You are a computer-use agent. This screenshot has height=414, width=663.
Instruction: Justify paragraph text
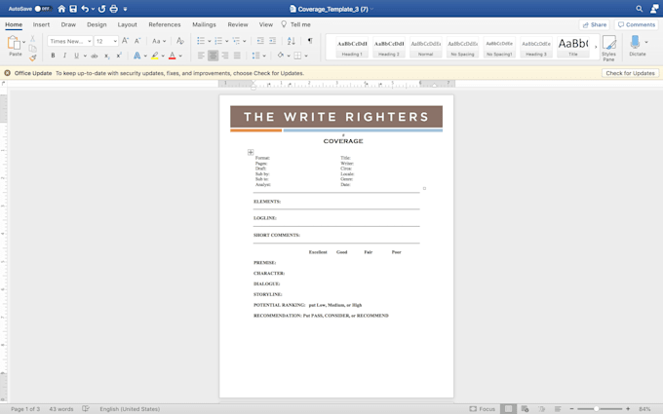[237, 56]
